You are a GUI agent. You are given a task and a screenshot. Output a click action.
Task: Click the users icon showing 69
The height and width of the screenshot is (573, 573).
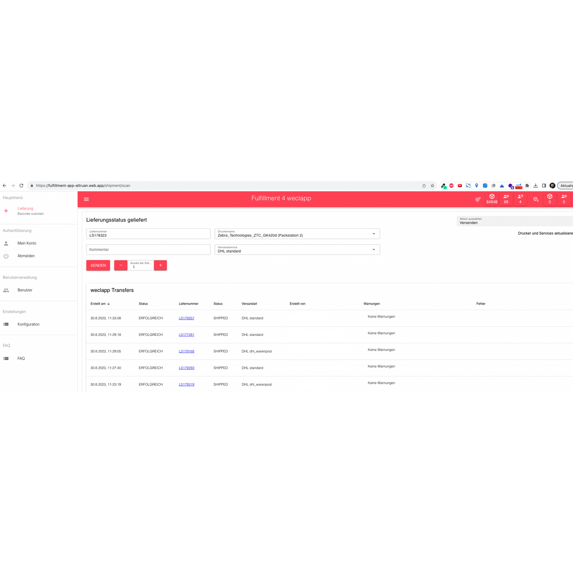pos(506,199)
